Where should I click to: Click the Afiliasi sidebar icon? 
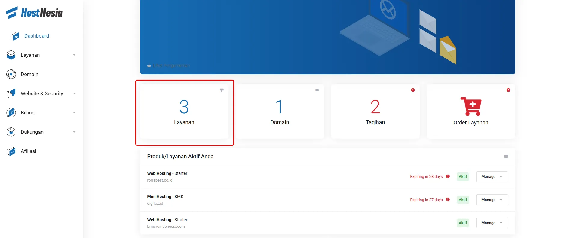(x=11, y=151)
